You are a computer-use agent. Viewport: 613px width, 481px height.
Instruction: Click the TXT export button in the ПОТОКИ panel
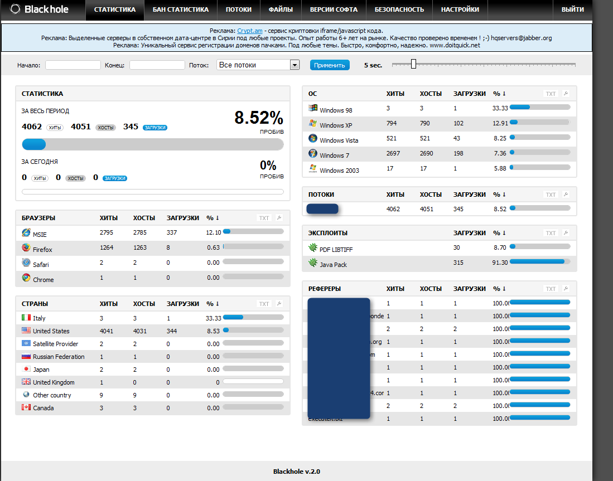pos(551,195)
